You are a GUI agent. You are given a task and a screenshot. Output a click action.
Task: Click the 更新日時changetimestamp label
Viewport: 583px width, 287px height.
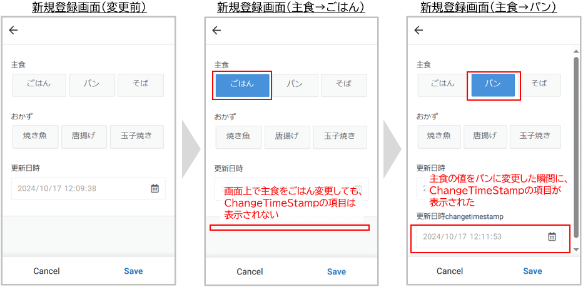coord(460,216)
